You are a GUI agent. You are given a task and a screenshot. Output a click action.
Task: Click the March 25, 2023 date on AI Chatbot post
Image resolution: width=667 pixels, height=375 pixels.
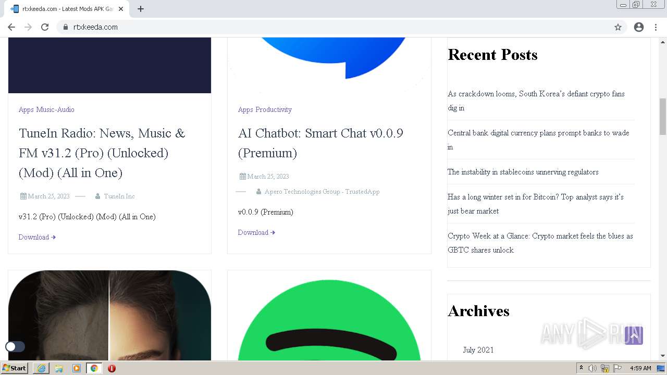[x=268, y=177]
